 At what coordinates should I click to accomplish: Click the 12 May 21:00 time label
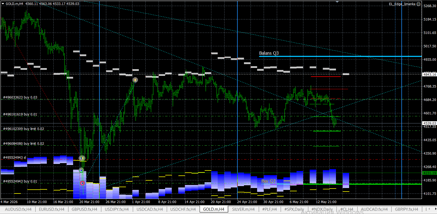pos(326,202)
